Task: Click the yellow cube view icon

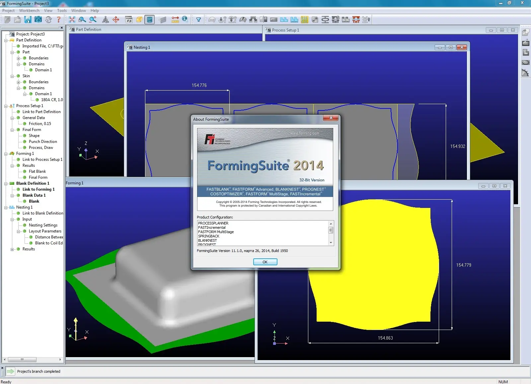Action: (139, 20)
